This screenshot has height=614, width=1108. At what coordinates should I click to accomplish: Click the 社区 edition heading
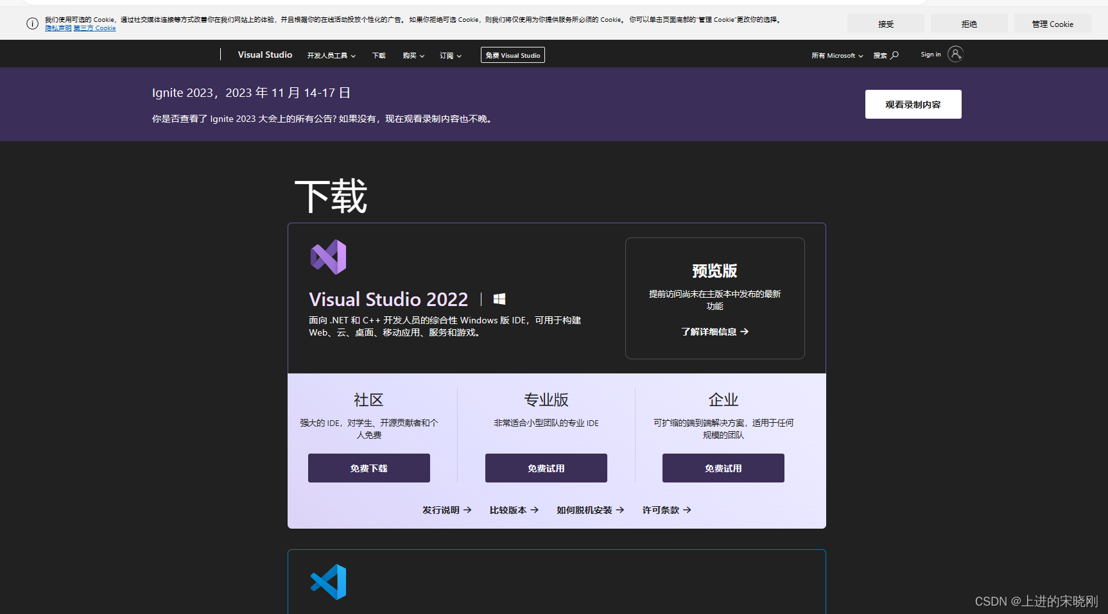pos(369,400)
